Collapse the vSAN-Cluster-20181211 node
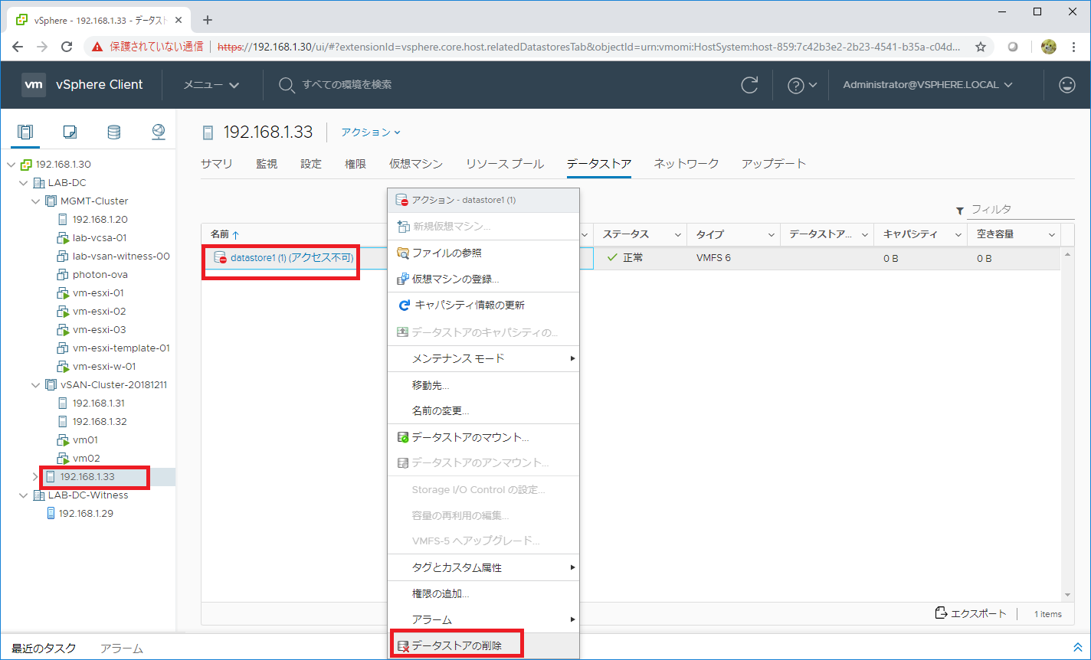The height and width of the screenshot is (660, 1091). click(35, 384)
